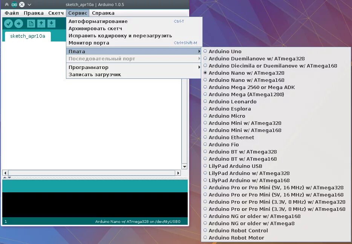Click the Arduino logo in the title bar
Screen dimensions: 352x244
(14, 5)
